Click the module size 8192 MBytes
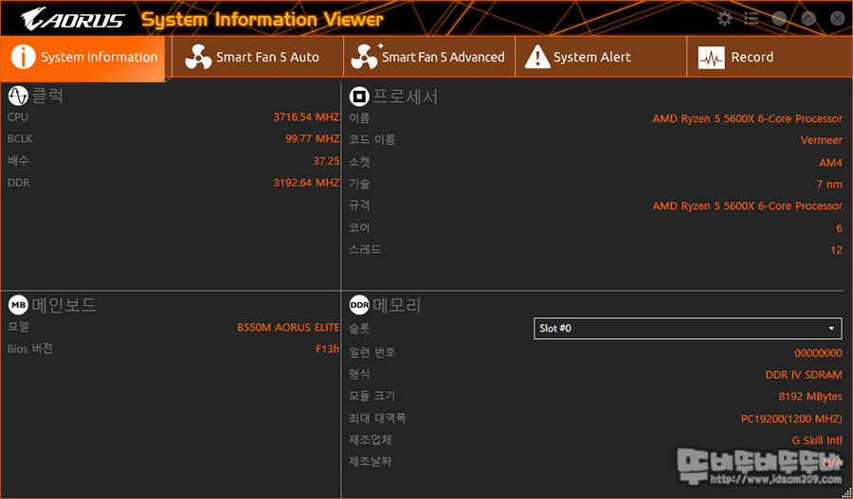This screenshot has height=499, width=853. pos(810,397)
